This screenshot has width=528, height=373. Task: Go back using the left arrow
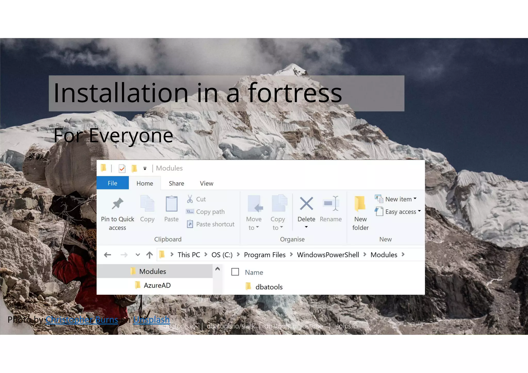108,255
